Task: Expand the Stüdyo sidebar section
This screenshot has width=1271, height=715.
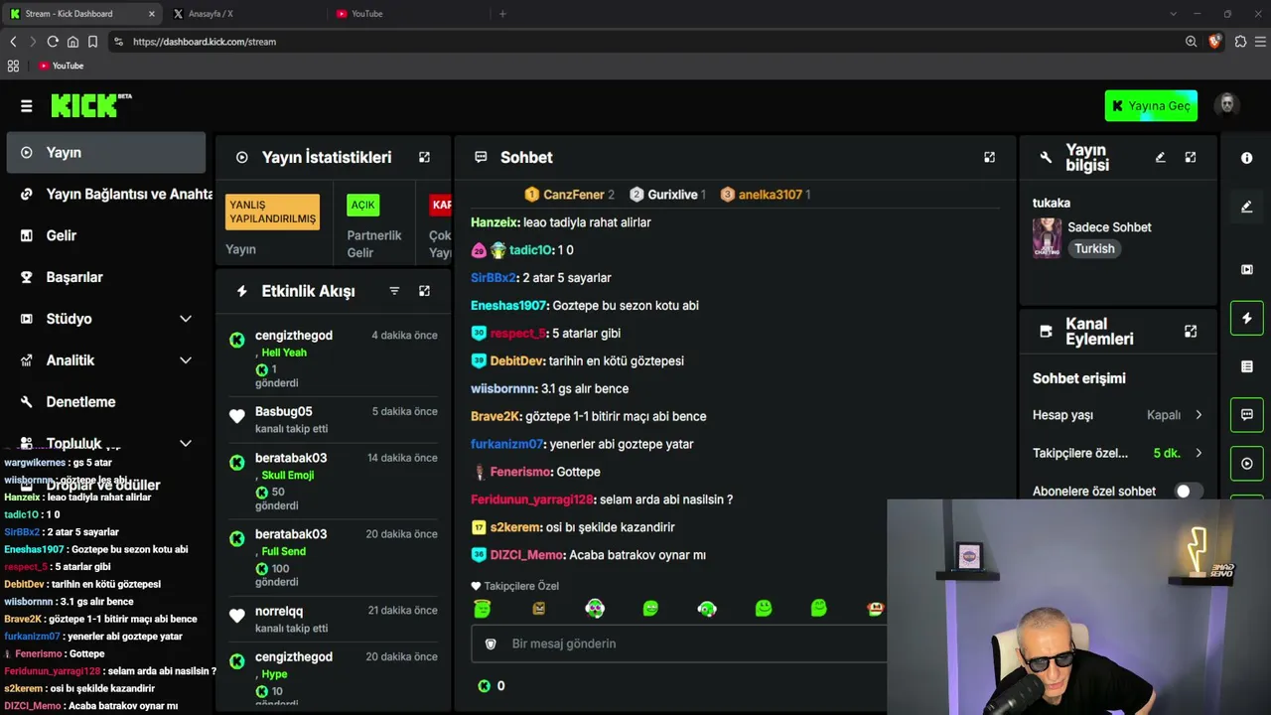Action: [x=185, y=319]
